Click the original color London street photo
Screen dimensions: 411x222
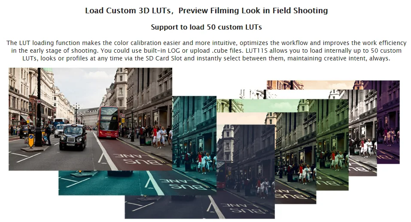tap(91, 119)
